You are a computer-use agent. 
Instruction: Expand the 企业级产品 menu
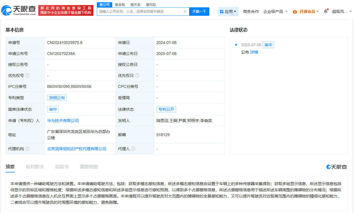[275, 12]
